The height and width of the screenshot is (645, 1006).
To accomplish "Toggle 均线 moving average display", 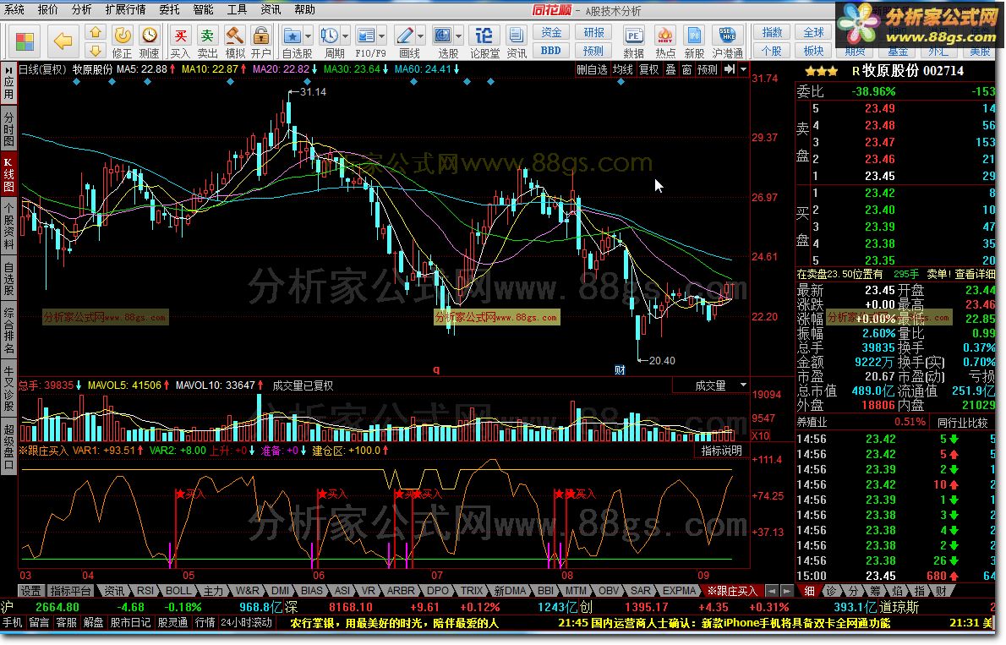I will tap(622, 69).
